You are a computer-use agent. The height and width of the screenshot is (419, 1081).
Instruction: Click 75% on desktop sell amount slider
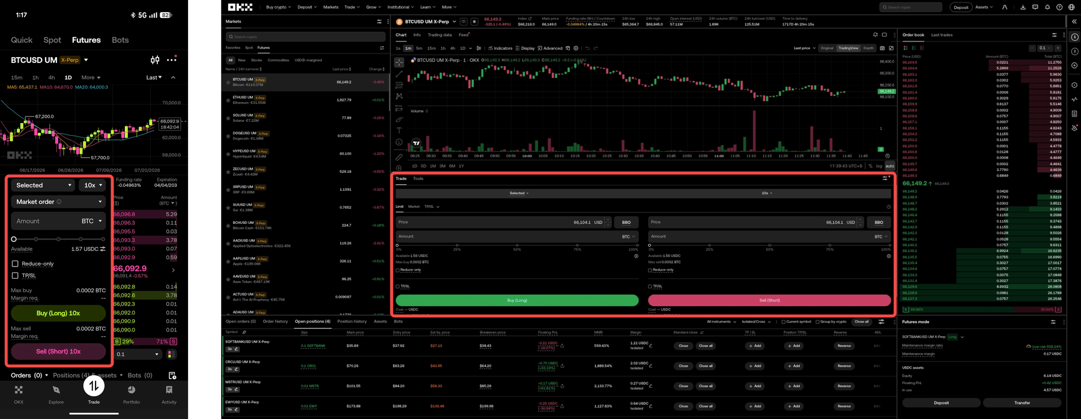click(830, 245)
